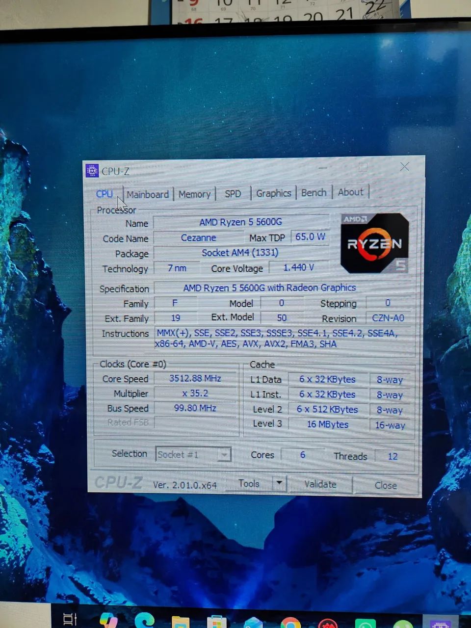The width and height of the screenshot is (471, 628).
Task: Click the Name field AMD Ryzen 5 5600G
Action: pyautogui.click(x=240, y=222)
